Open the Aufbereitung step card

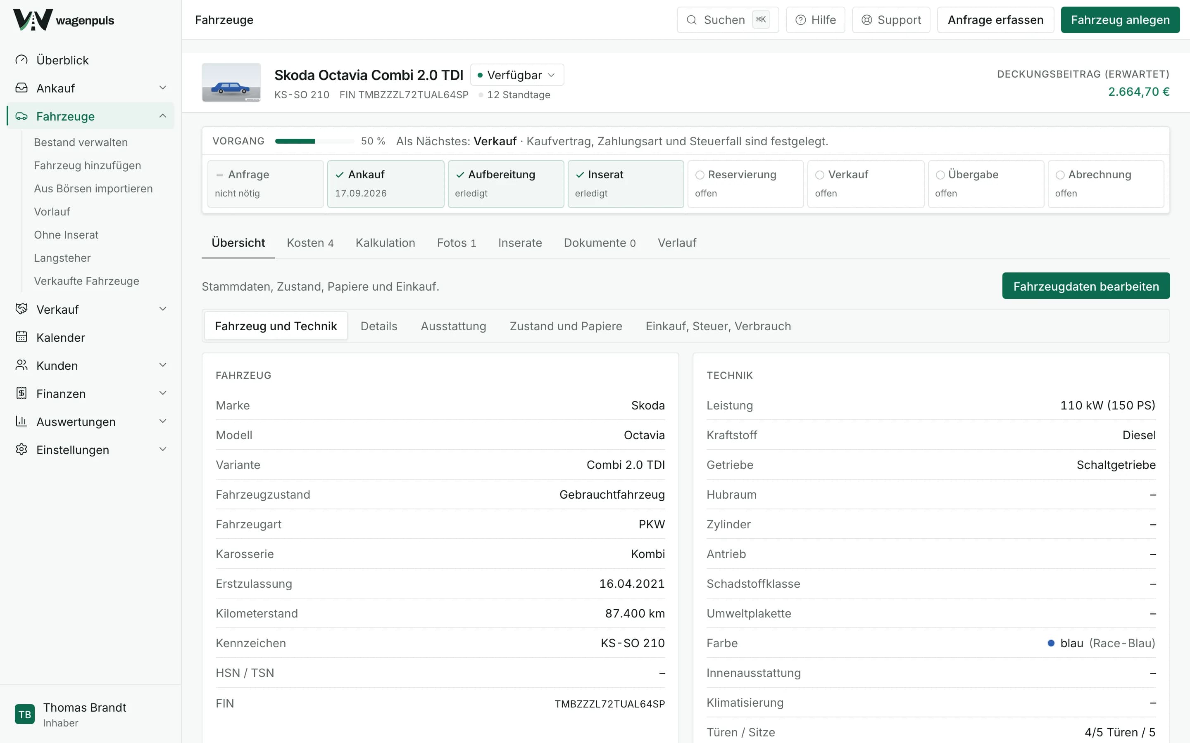point(505,184)
